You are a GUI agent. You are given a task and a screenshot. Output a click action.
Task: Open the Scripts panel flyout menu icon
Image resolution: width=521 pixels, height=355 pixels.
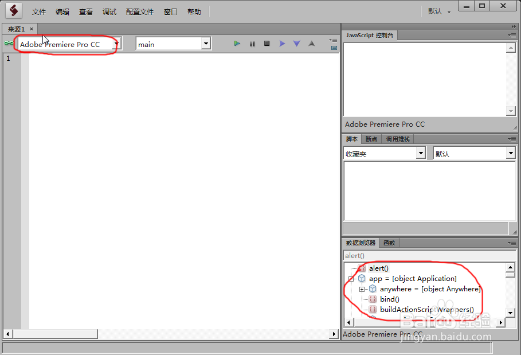(x=512, y=139)
